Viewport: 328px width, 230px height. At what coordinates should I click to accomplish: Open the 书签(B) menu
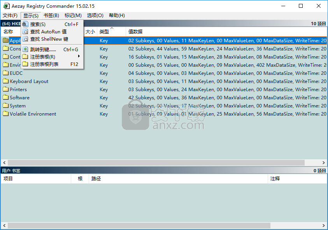point(51,16)
